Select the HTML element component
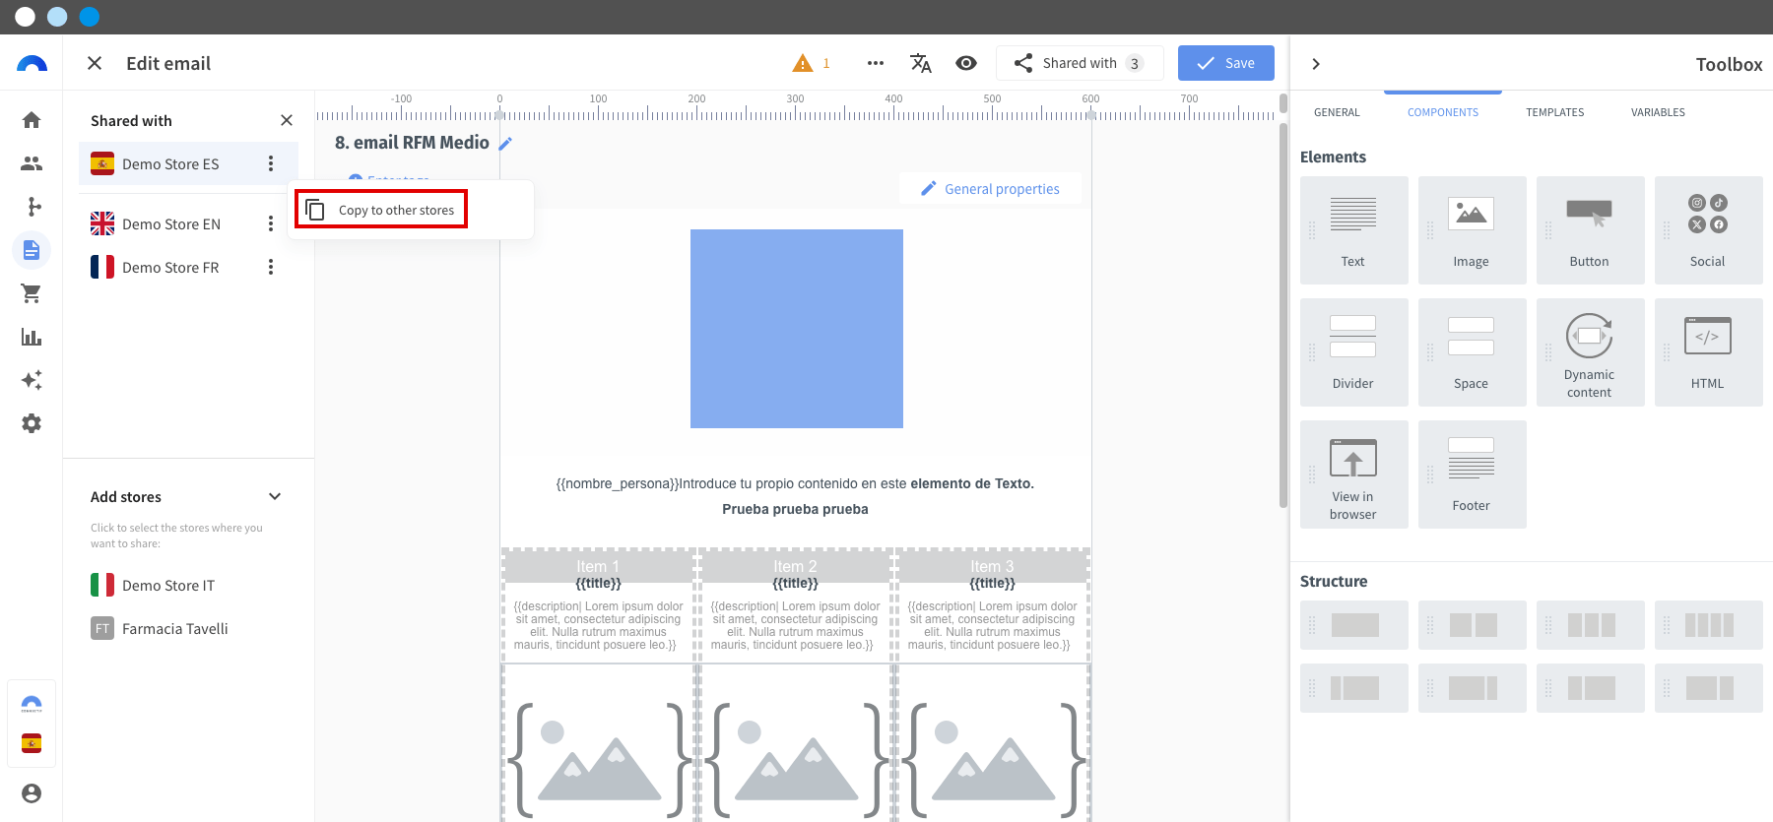1773x822 pixels. coord(1708,351)
